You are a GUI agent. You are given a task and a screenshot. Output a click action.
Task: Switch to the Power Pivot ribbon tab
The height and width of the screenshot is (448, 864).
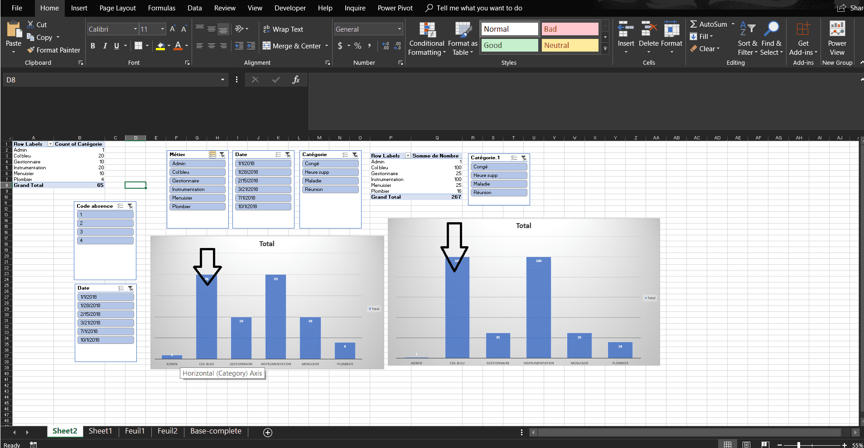(395, 8)
